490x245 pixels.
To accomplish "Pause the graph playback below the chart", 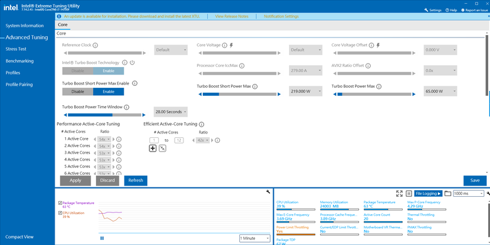I will pyautogui.click(x=102, y=238).
